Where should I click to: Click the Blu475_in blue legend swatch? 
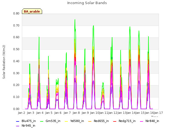coord(17,121)
